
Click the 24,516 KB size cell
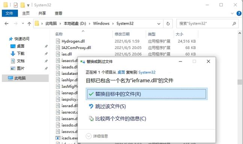click(187, 42)
